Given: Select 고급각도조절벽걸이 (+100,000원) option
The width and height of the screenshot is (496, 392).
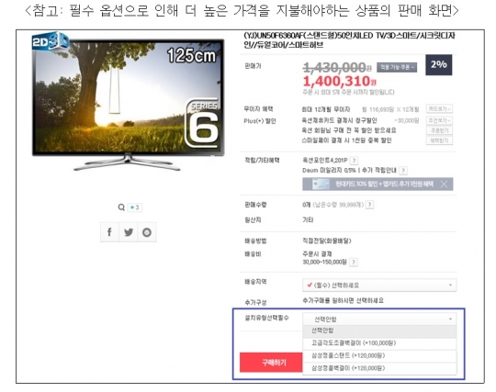Looking at the screenshot, I should point(379,343).
